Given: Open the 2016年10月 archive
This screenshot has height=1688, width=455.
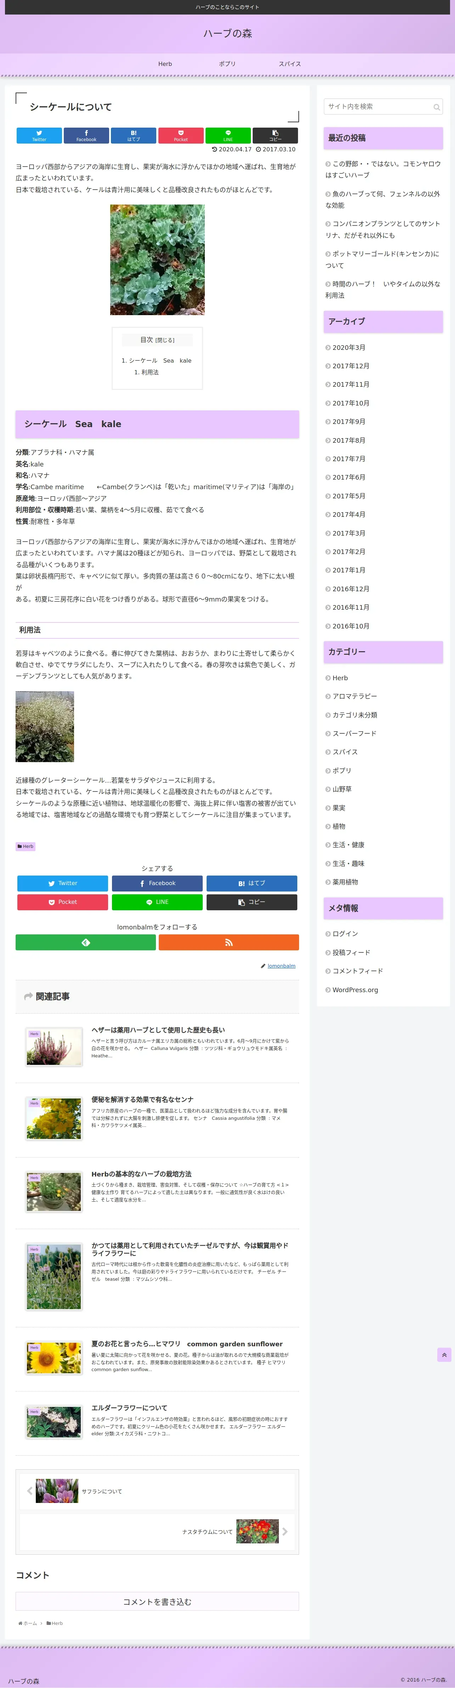Looking at the screenshot, I should point(351,626).
